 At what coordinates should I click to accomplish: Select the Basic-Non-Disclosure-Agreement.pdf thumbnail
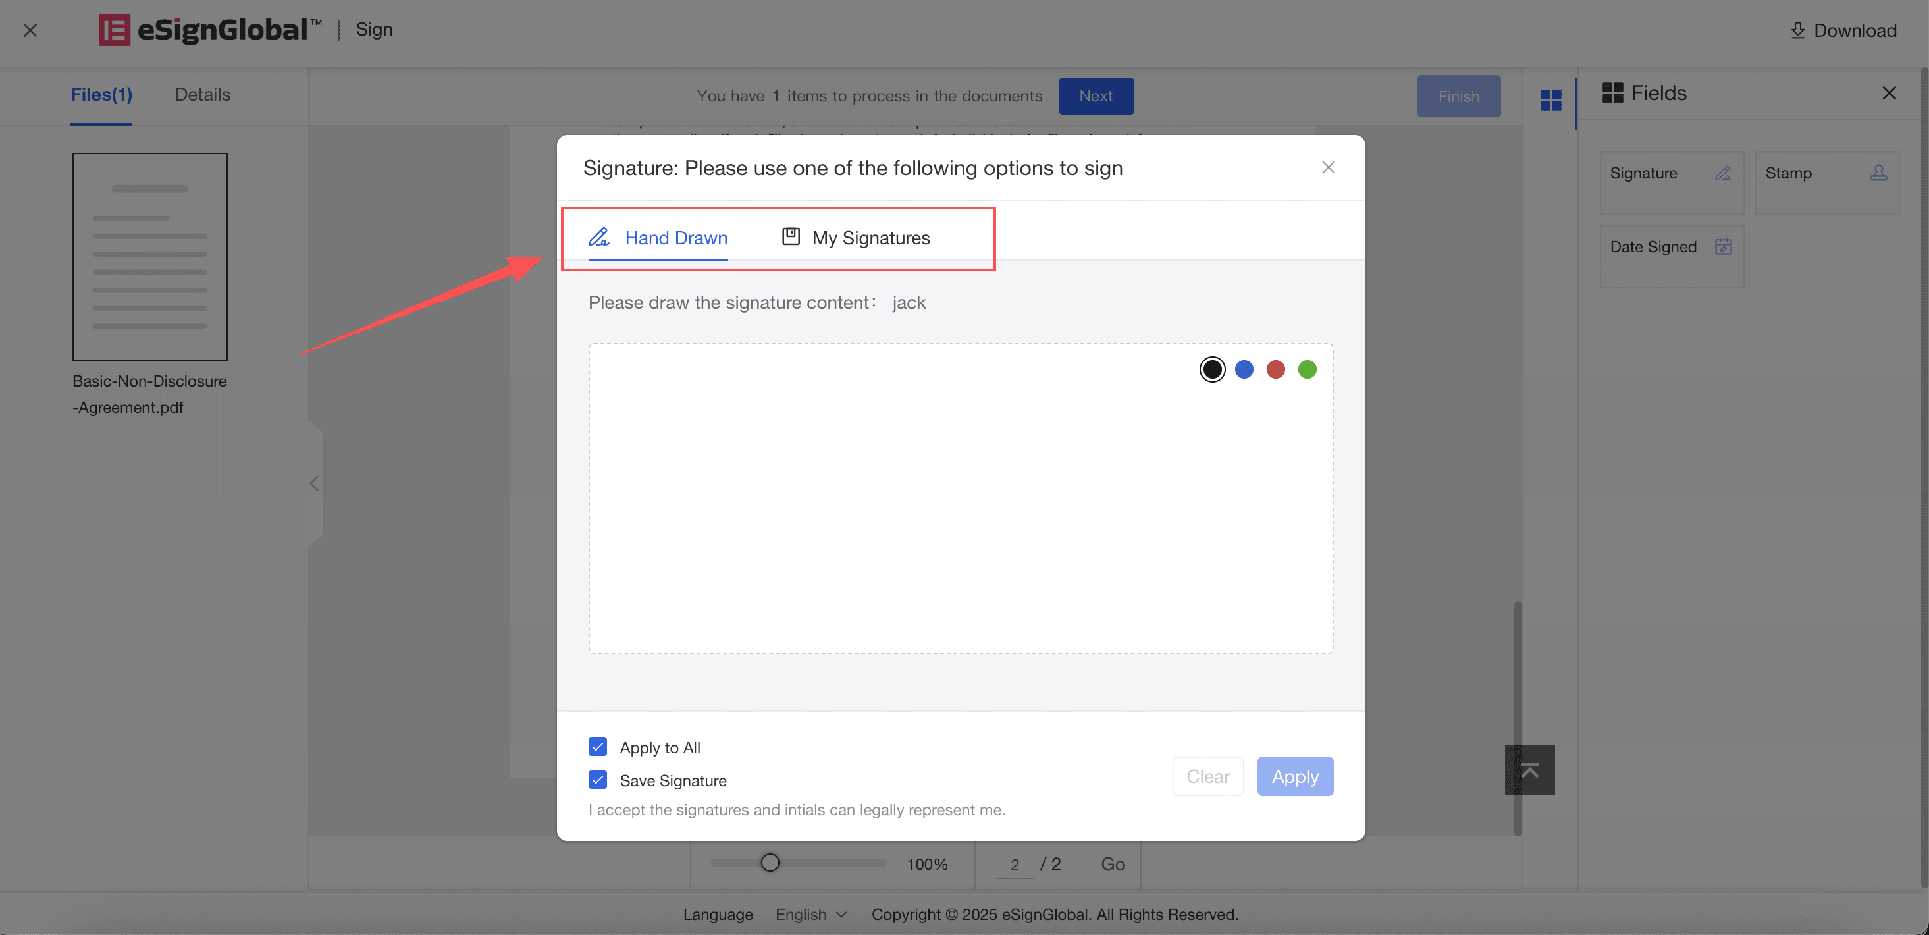[x=149, y=256]
